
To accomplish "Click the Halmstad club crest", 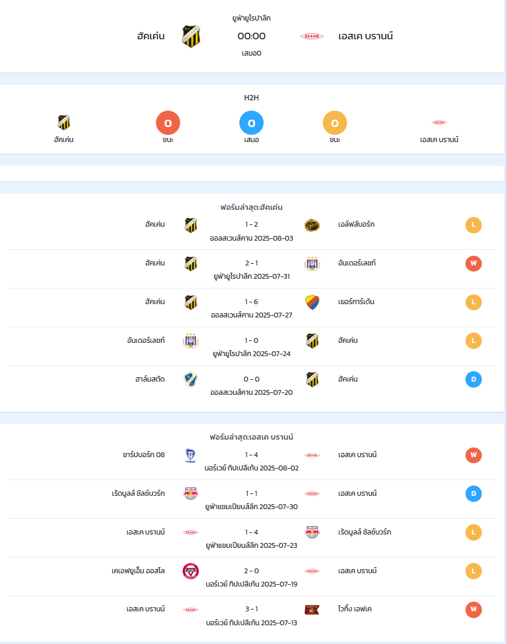I will 190,380.
